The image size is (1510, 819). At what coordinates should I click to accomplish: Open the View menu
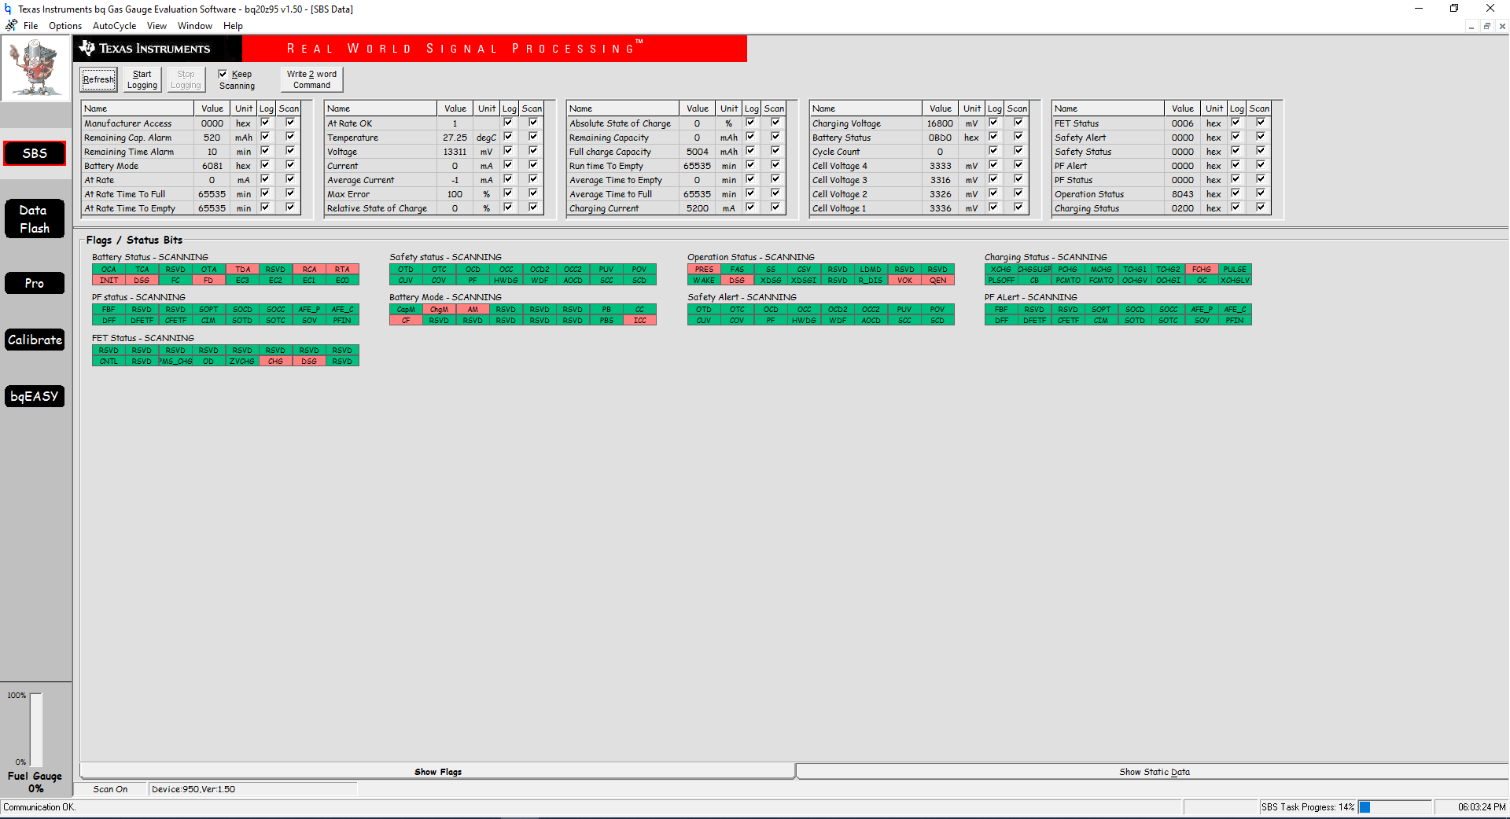pos(157,25)
